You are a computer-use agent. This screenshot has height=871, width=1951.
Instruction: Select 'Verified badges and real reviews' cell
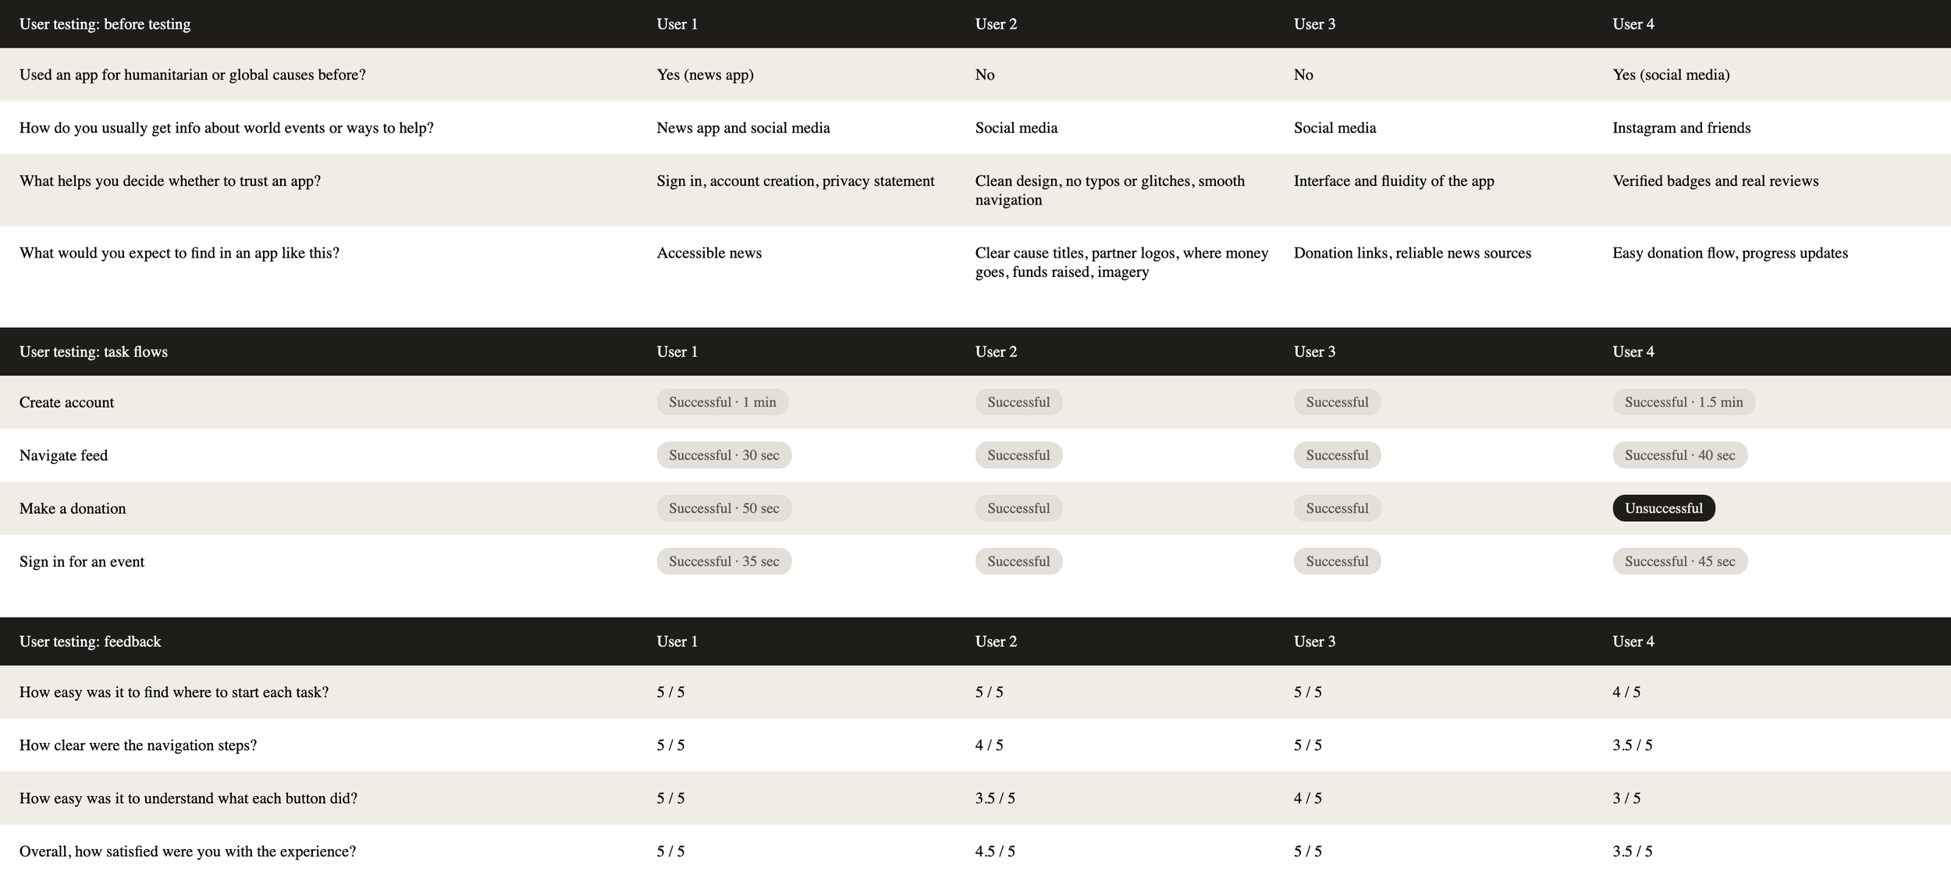pos(1715,181)
